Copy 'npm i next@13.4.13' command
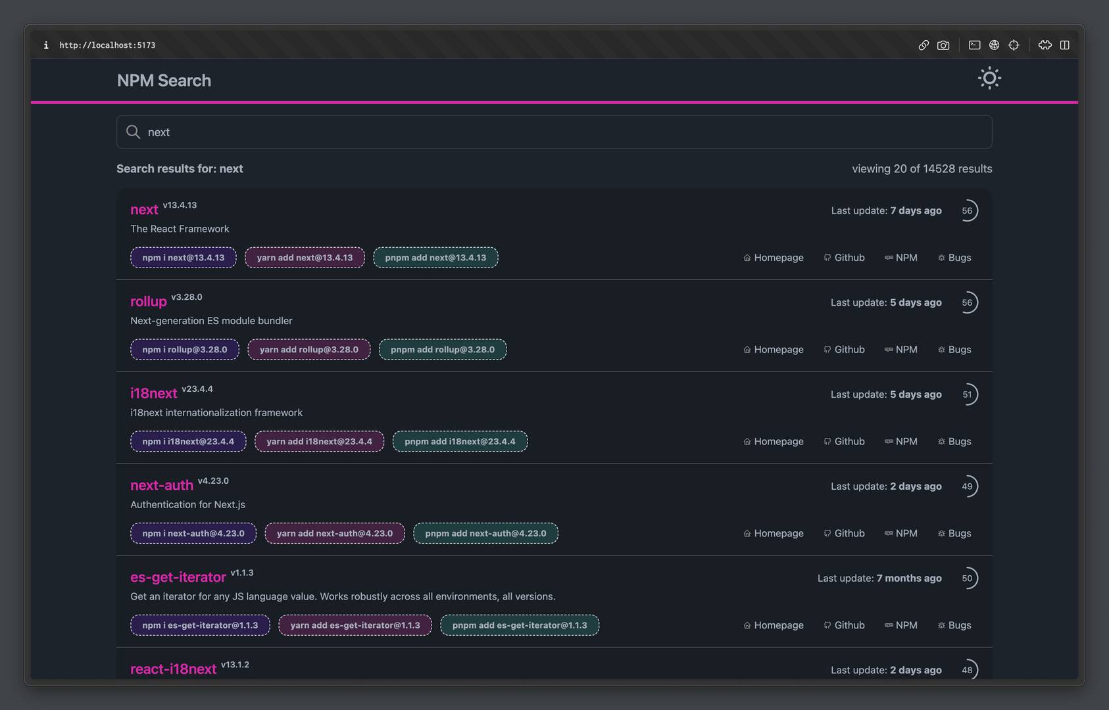Image resolution: width=1109 pixels, height=710 pixels. 184,258
